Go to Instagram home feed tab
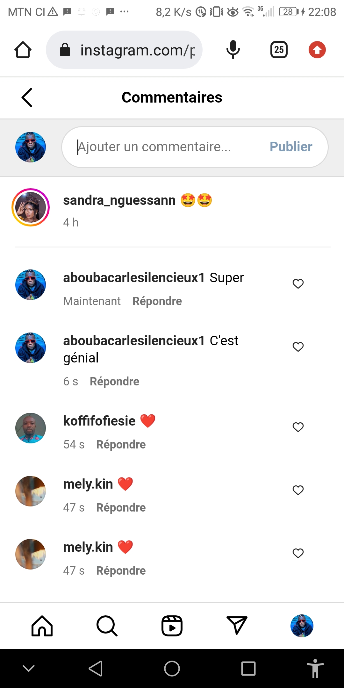 click(42, 626)
